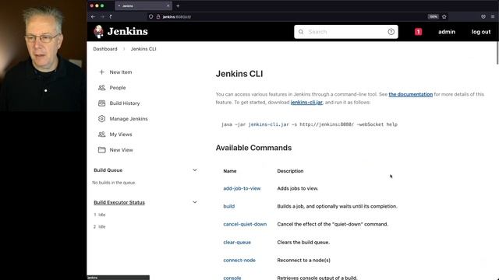This screenshot has width=499, height=280.
Task: Close the Jenkins browser tab
Action: pyautogui.click(x=168, y=5)
